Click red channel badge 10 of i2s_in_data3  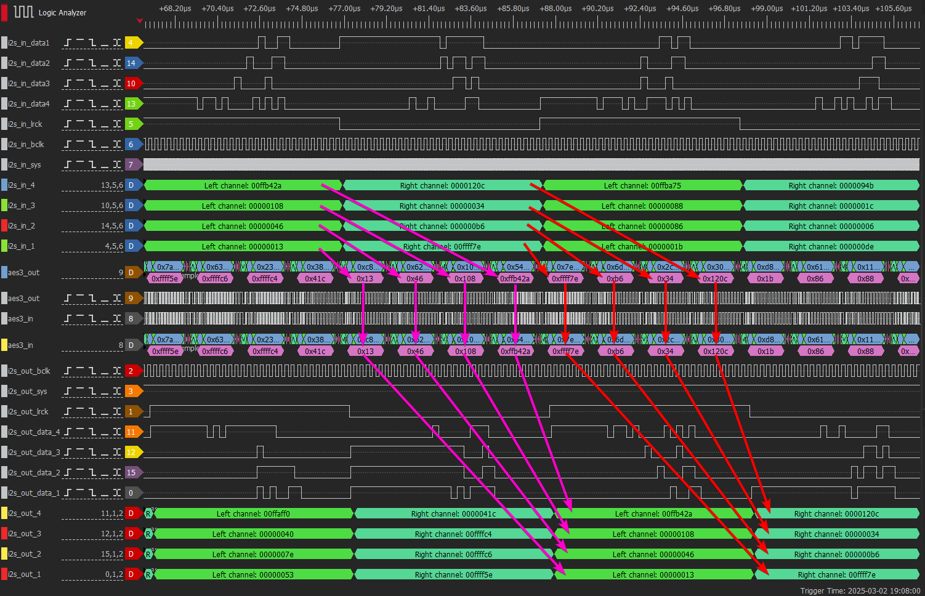134,84
